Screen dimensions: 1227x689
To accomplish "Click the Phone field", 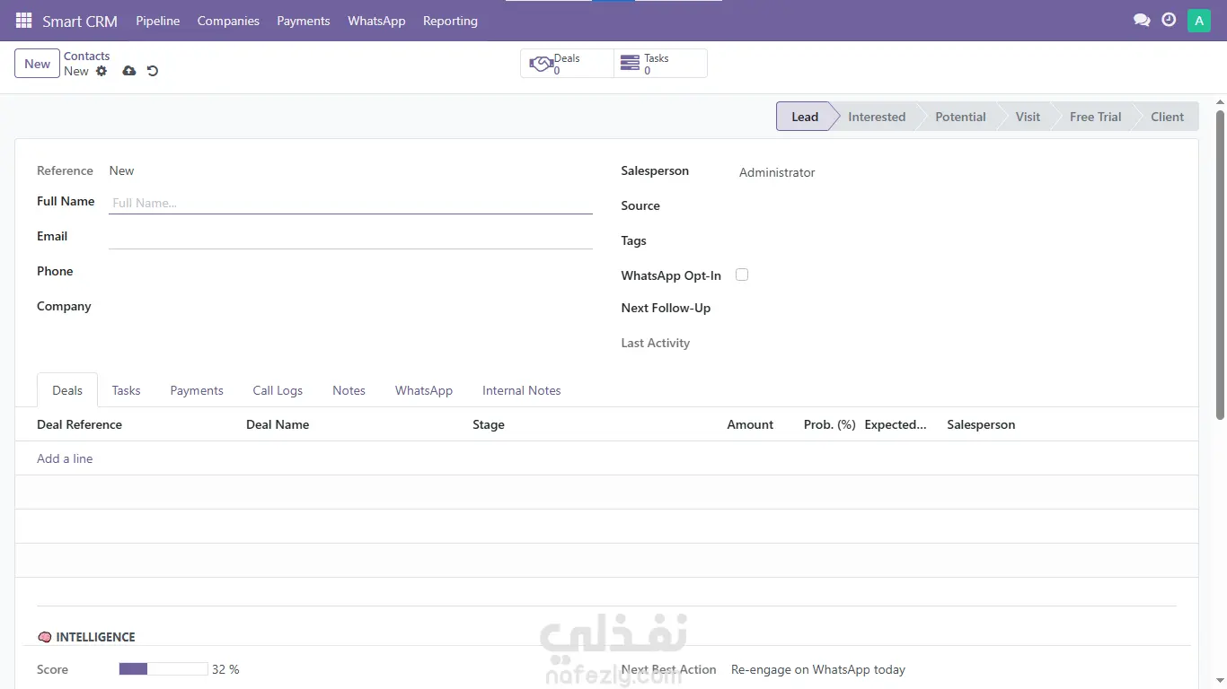I will (x=350, y=272).
